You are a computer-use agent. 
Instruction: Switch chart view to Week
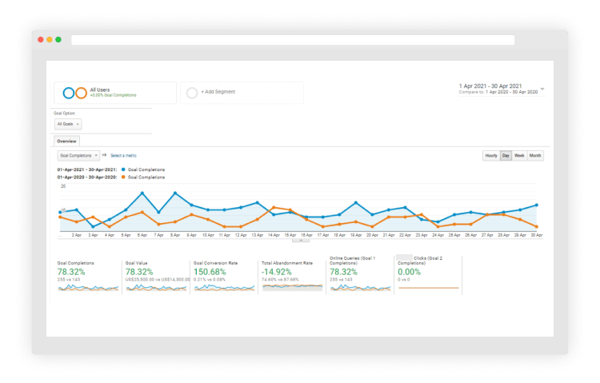tap(519, 156)
